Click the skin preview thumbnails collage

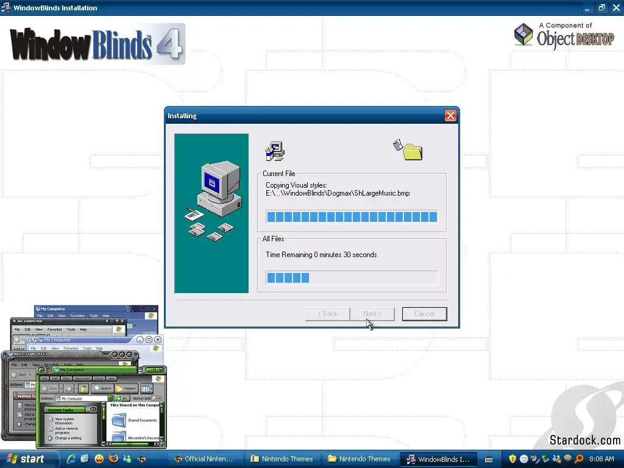coord(84,377)
